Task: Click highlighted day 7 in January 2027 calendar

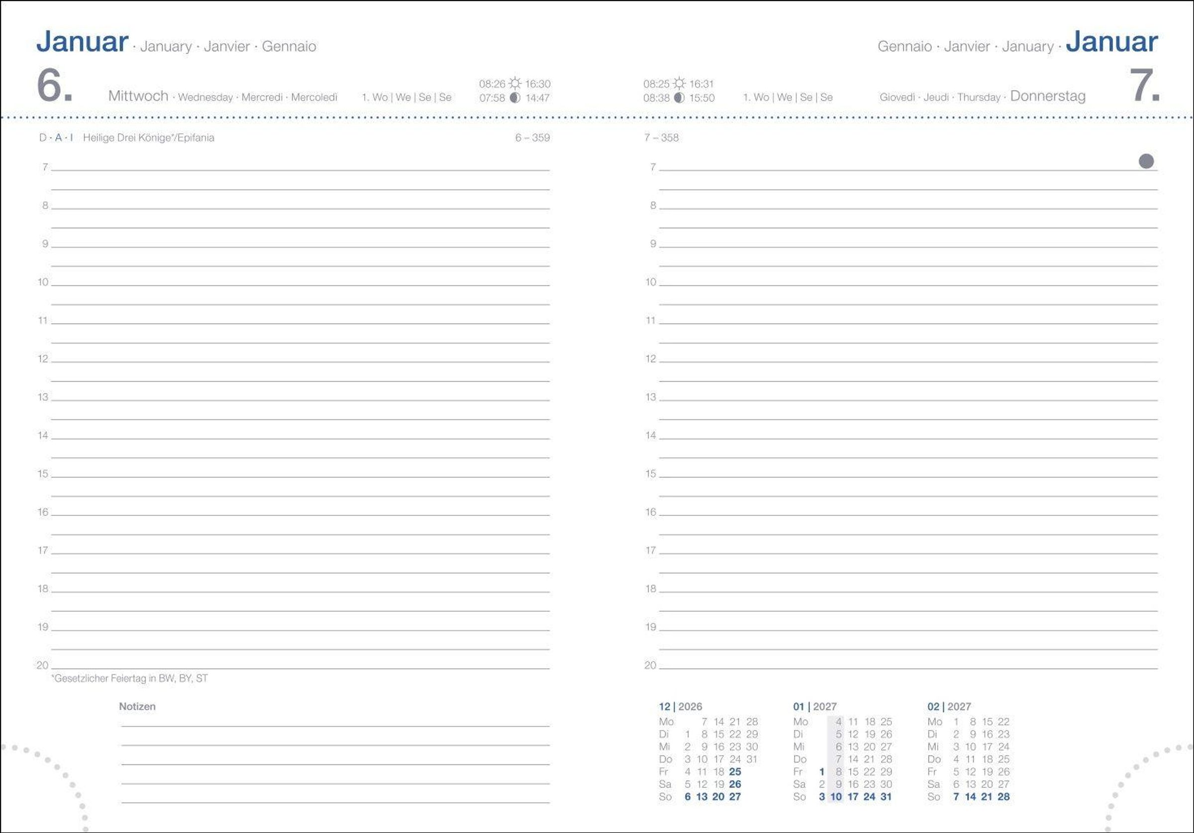Action: click(x=838, y=759)
